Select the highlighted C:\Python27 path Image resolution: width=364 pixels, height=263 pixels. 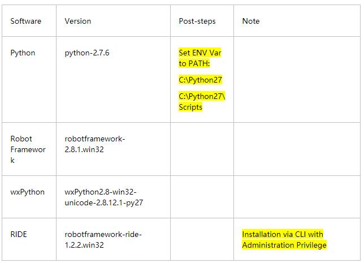200,80
